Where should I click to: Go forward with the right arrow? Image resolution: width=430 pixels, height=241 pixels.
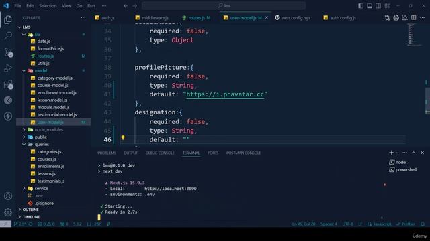134,6
